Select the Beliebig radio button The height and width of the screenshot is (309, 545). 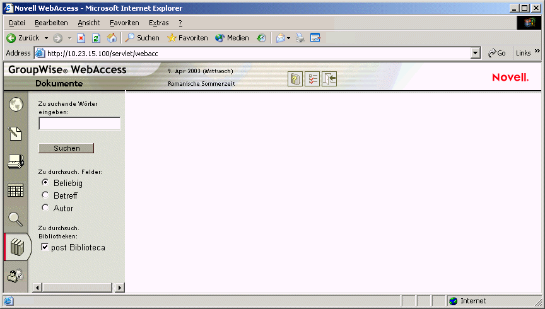[45, 182]
